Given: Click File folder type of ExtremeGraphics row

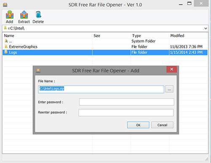Looking at the screenshot, I should pyautogui.click(x=139, y=47).
